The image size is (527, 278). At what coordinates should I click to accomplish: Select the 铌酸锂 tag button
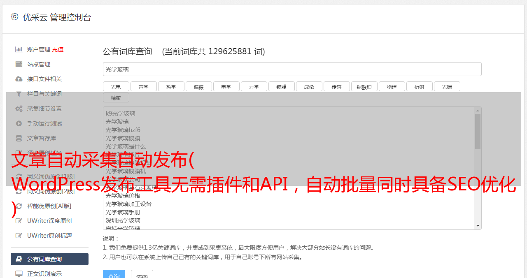(364, 86)
